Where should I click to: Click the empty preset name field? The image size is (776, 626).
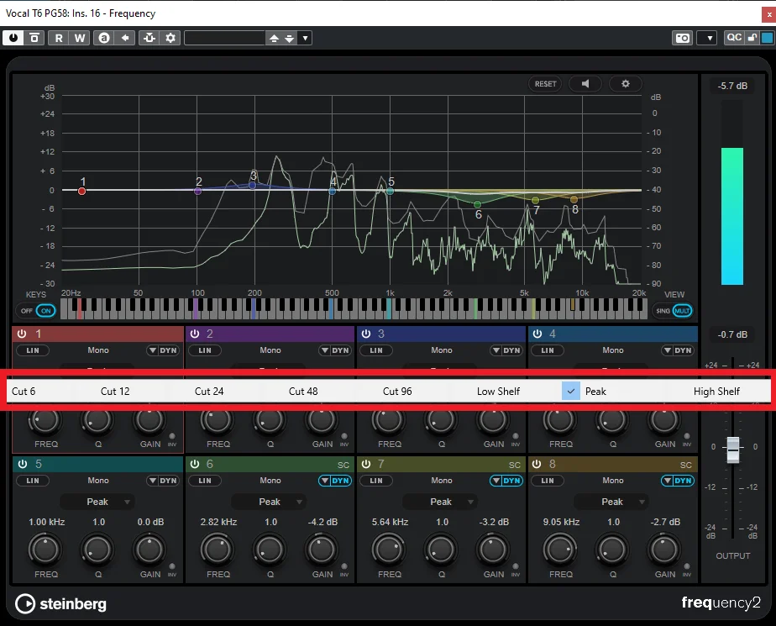pyautogui.click(x=224, y=38)
